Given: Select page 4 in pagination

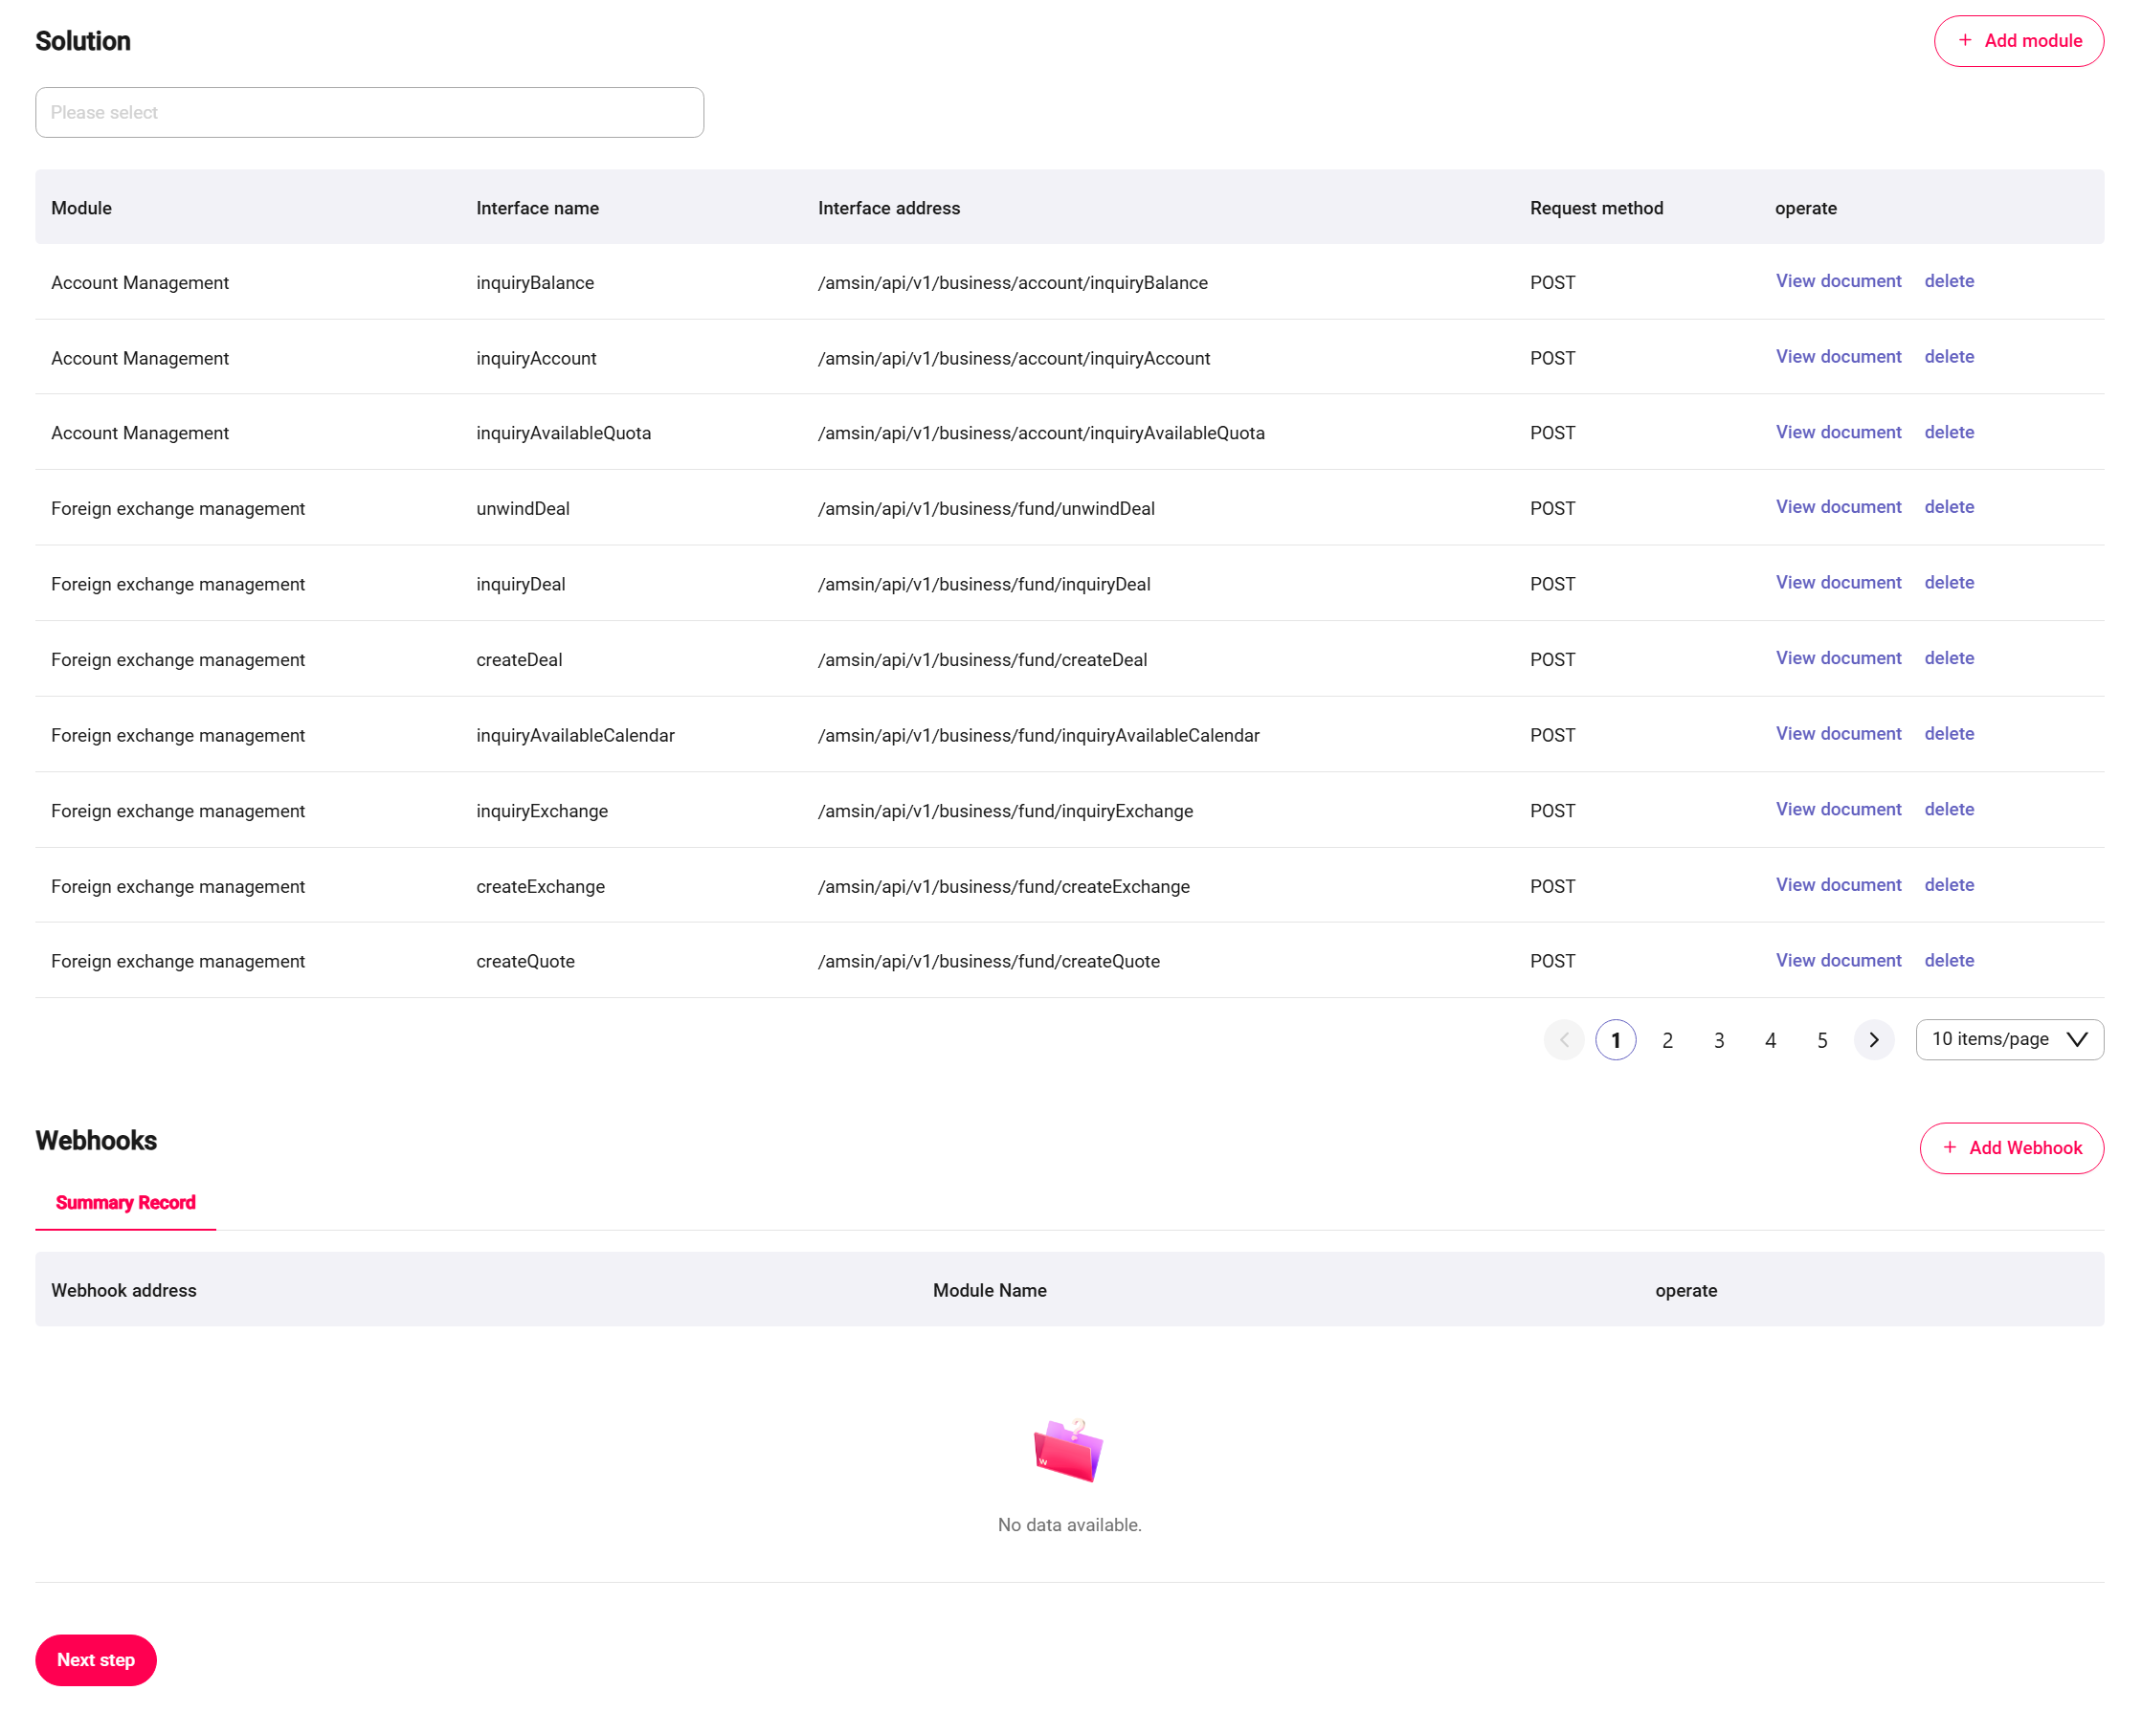Looking at the screenshot, I should [1770, 1040].
